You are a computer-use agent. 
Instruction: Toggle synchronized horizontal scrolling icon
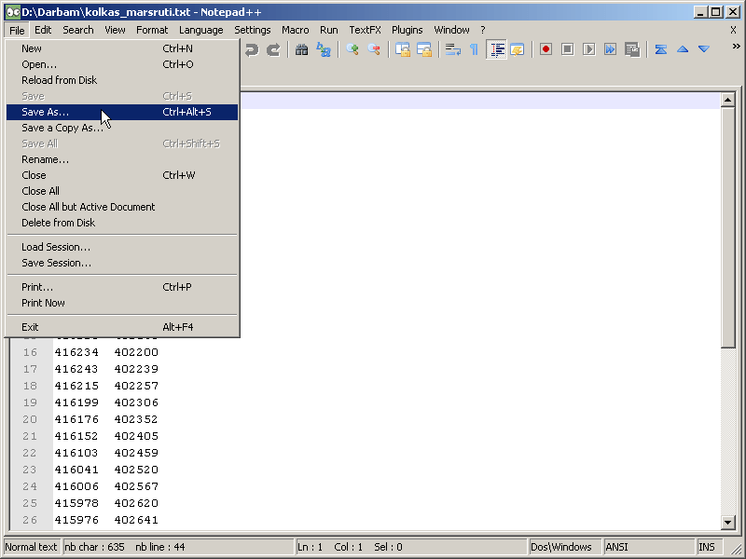click(x=424, y=49)
